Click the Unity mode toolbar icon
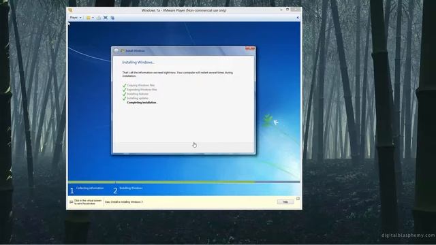 [x=112, y=18]
